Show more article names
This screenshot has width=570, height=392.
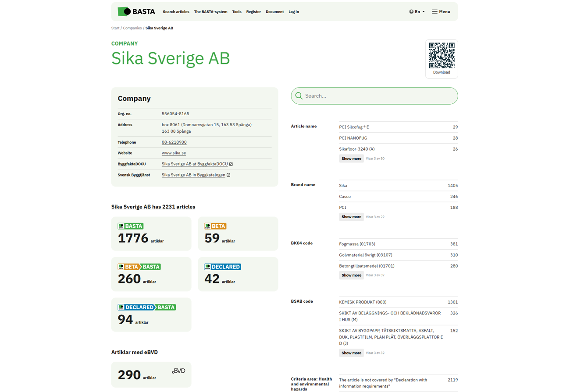351,159
